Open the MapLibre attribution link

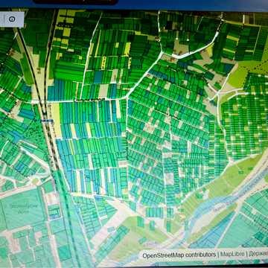pyautogui.click(x=232, y=255)
